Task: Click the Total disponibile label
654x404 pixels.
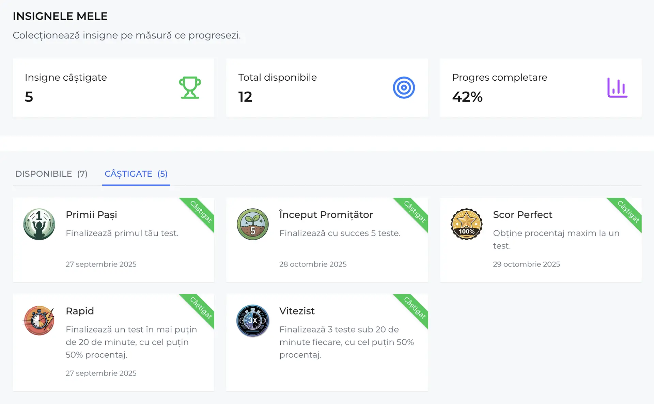Action: pyautogui.click(x=278, y=78)
